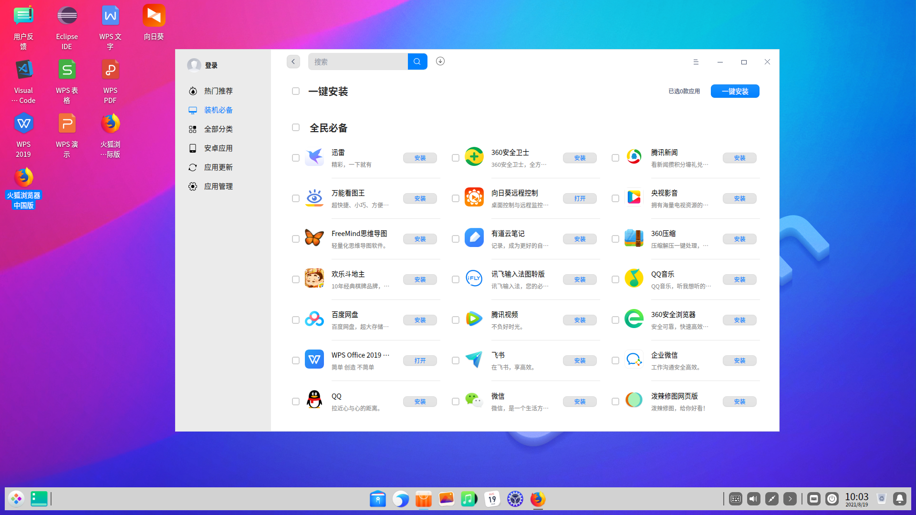Click the search magnifier button
The height and width of the screenshot is (515, 916).
(x=417, y=62)
